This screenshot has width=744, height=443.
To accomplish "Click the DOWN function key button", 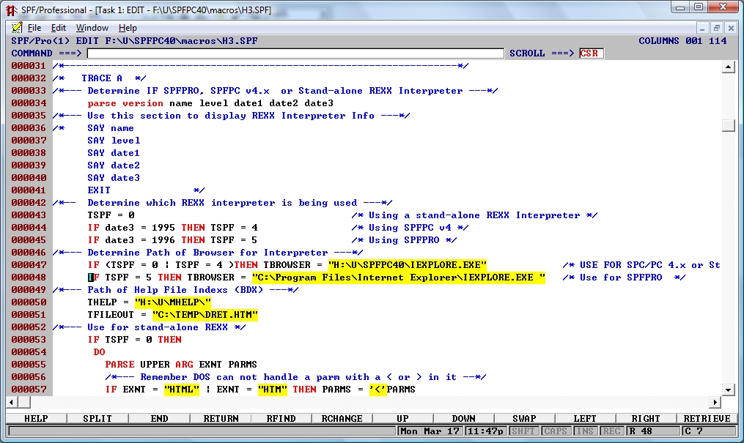I will (x=463, y=418).
